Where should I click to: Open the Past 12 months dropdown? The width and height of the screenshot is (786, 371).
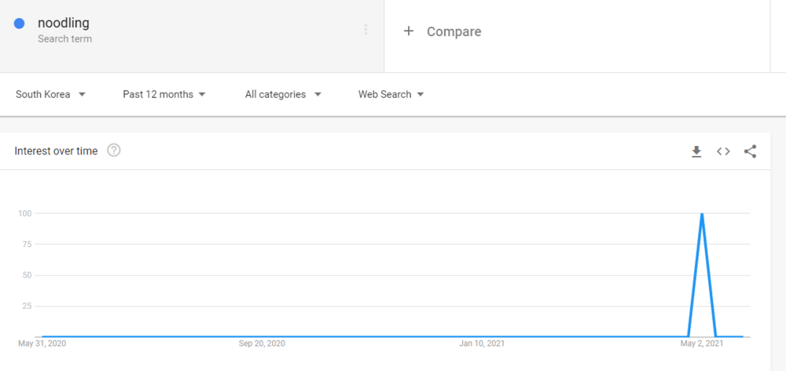coord(164,94)
